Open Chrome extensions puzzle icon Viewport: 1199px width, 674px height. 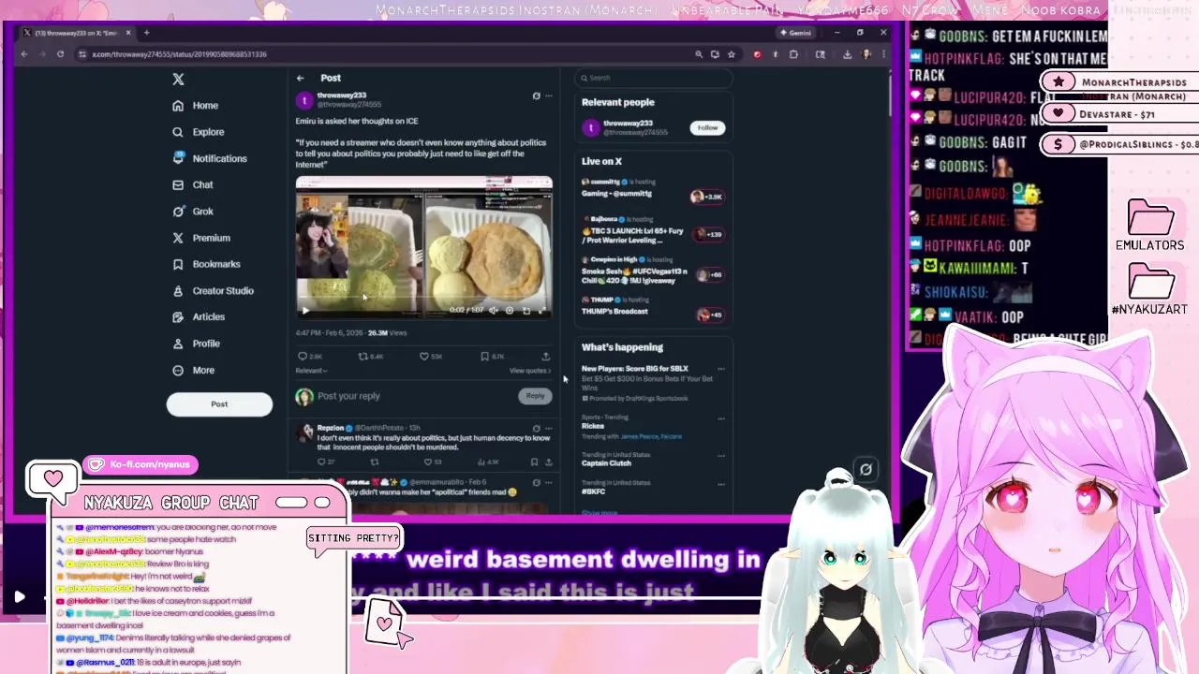(793, 54)
